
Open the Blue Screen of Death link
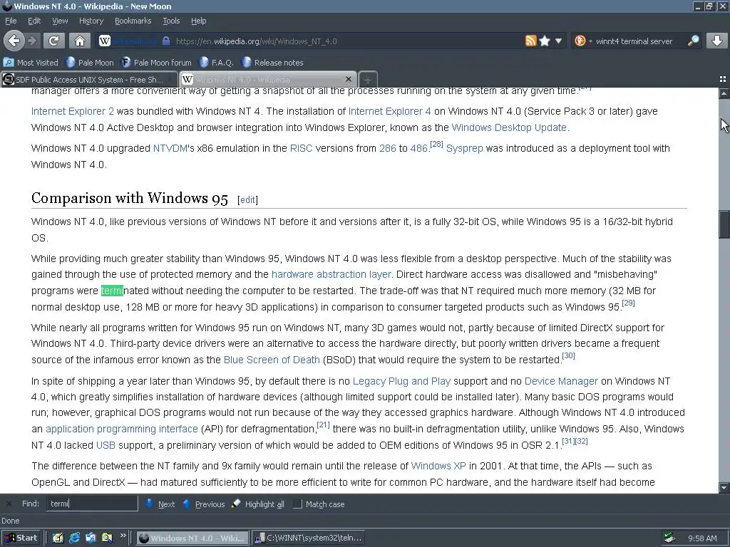point(272,360)
